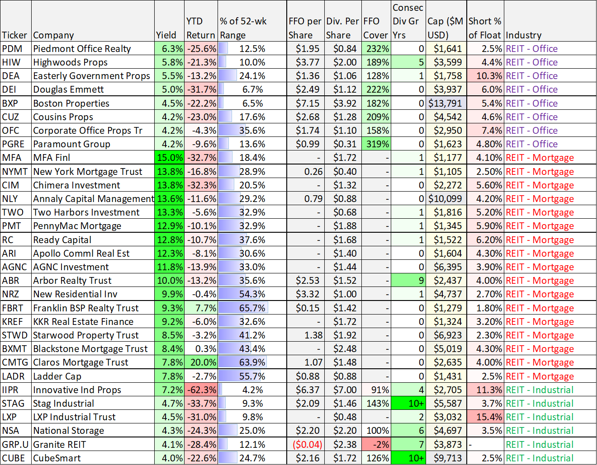This screenshot has height=465, width=597.
Task: Click MFA Finl's 15.0% yield cell
Action: [169, 158]
